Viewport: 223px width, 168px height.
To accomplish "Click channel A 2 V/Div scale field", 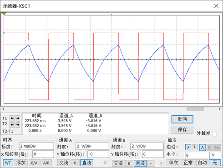I will click(x=92, y=146).
